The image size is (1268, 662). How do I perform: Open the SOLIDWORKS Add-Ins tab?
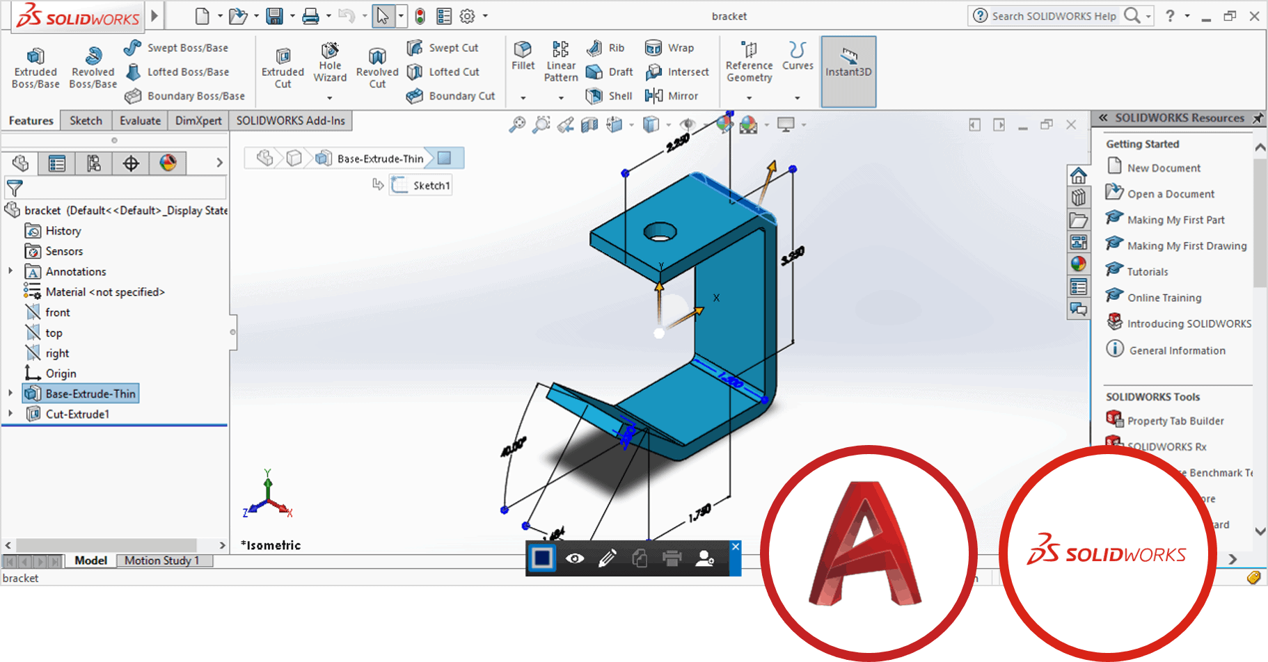[x=290, y=121]
